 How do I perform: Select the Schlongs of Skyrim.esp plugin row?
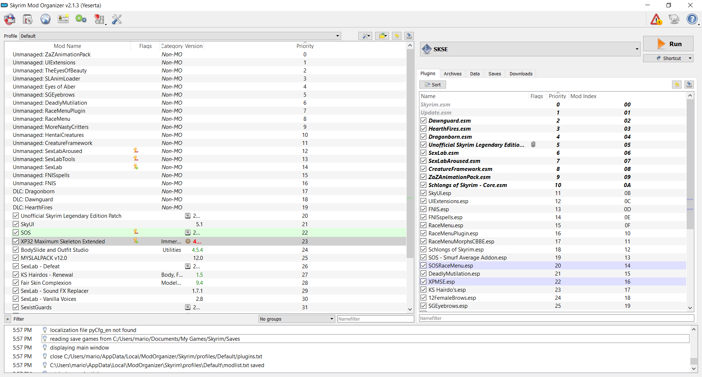pyautogui.click(x=553, y=249)
